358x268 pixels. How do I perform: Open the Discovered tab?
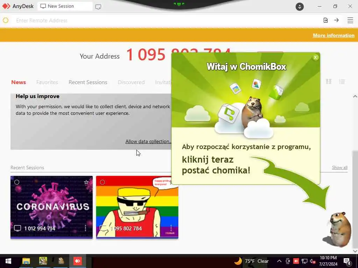pyautogui.click(x=131, y=82)
